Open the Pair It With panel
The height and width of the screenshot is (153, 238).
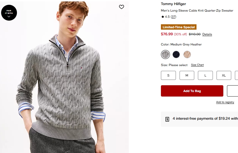click(9, 13)
